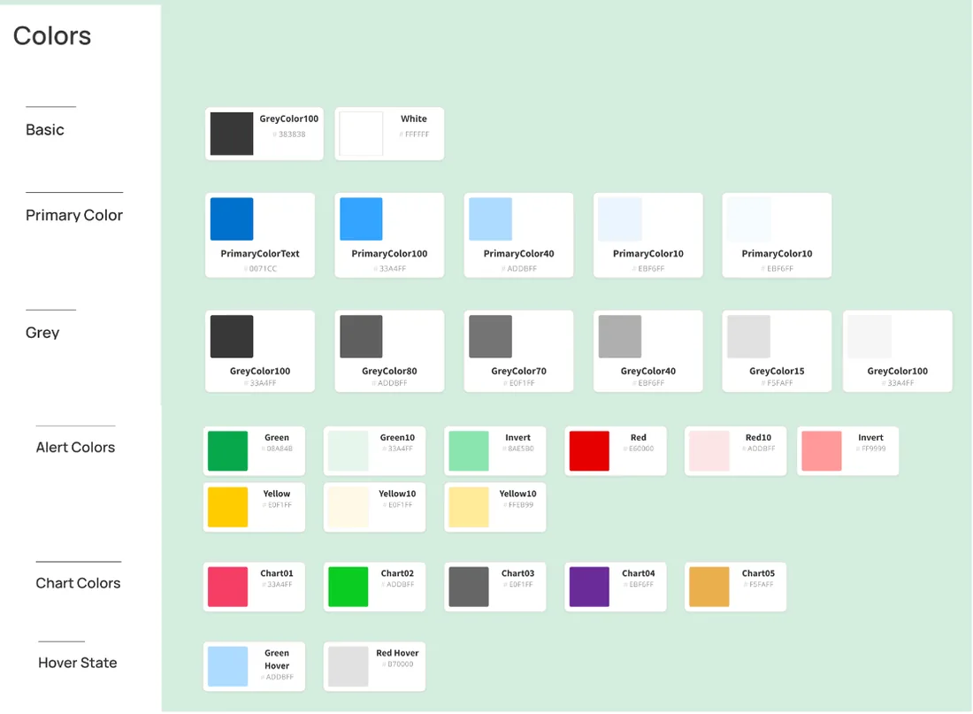Image resolution: width=973 pixels, height=714 pixels.
Task: Click the GreyColor15 name label
Action: coord(777,371)
